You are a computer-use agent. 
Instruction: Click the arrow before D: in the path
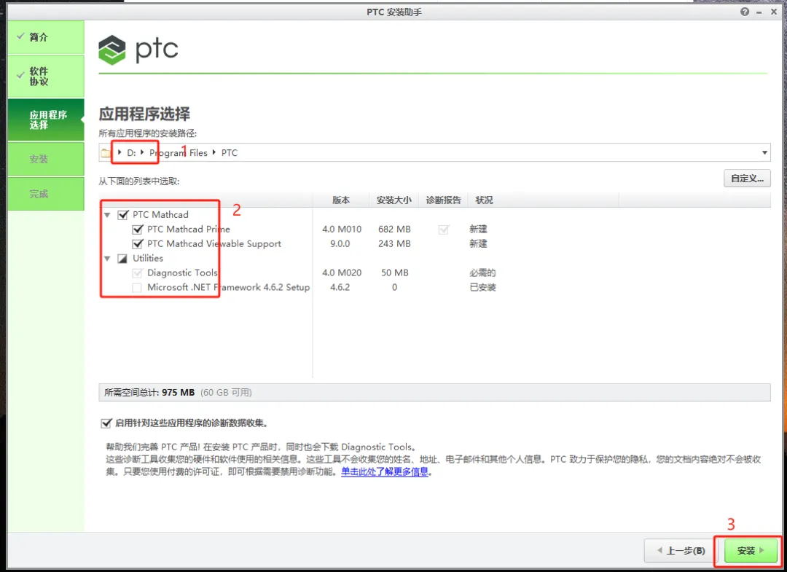[x=120, y=152]
